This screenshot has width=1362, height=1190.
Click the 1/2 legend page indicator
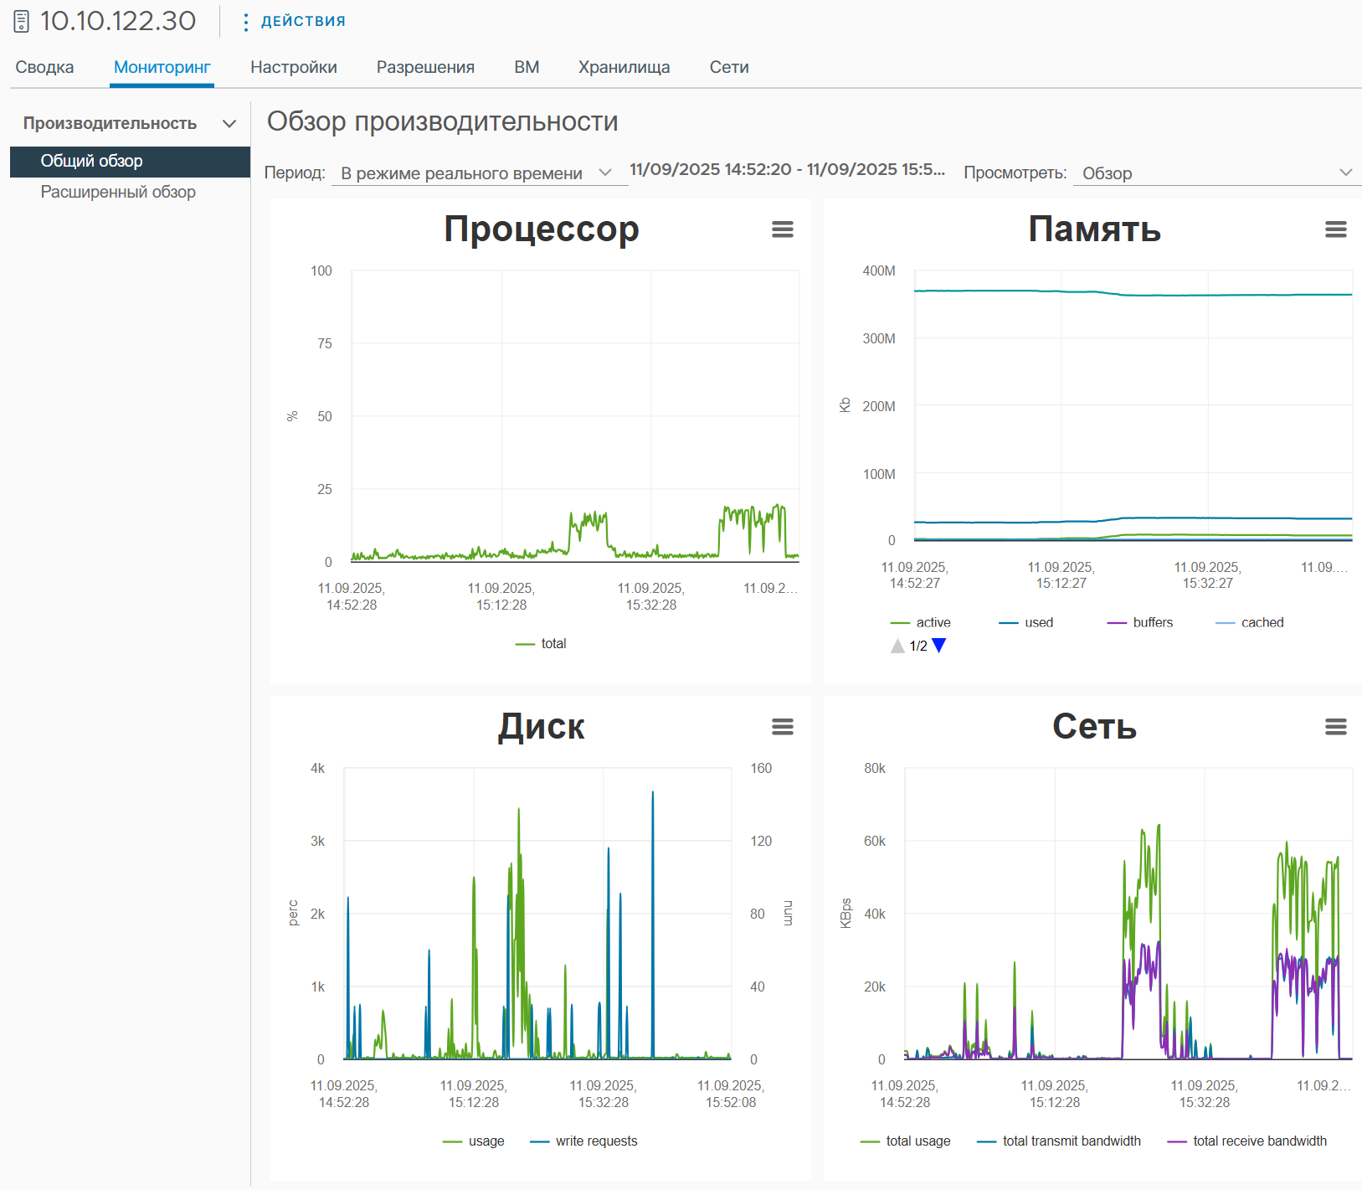pos(918,646)
